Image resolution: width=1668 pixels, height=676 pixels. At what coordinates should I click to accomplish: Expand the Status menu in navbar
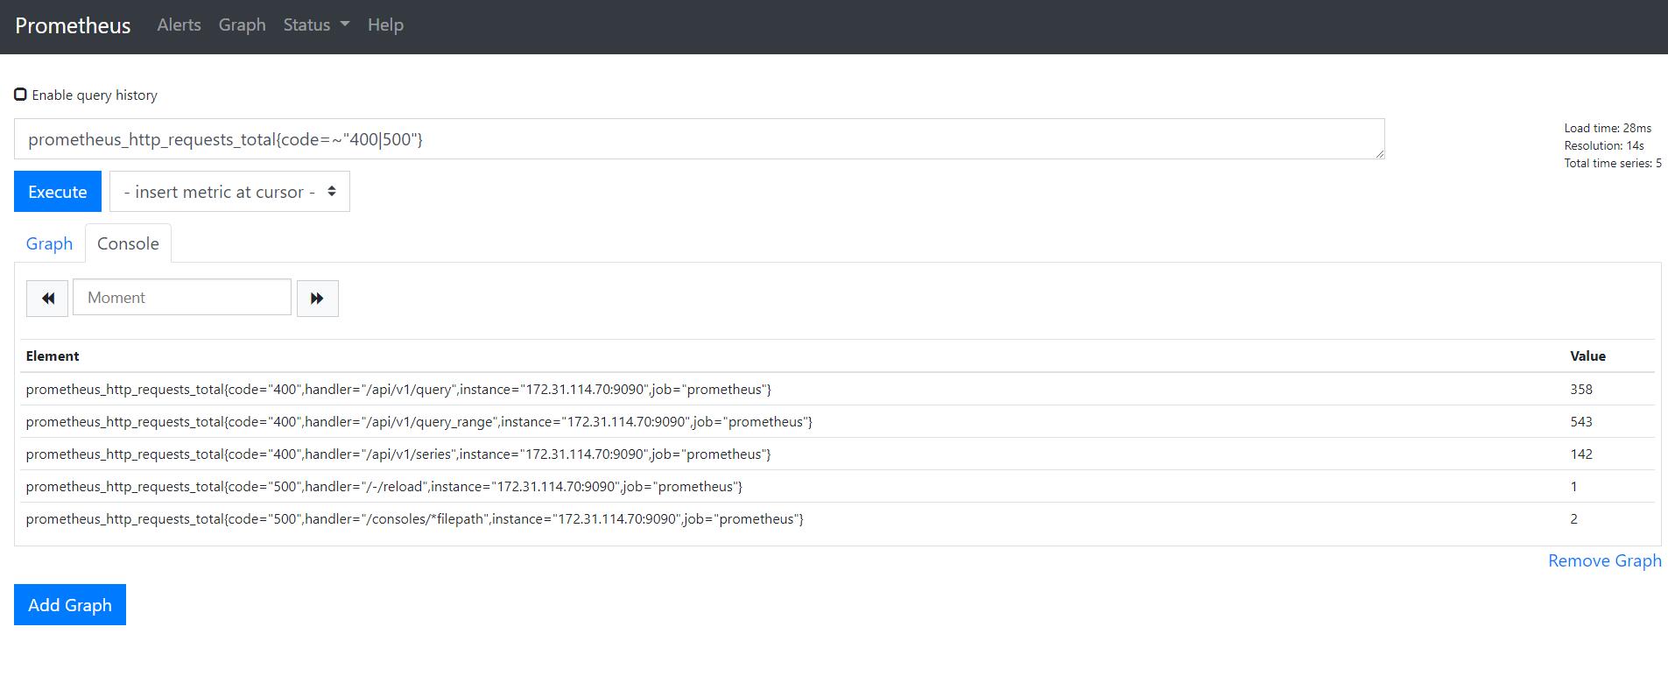point(316,25)
